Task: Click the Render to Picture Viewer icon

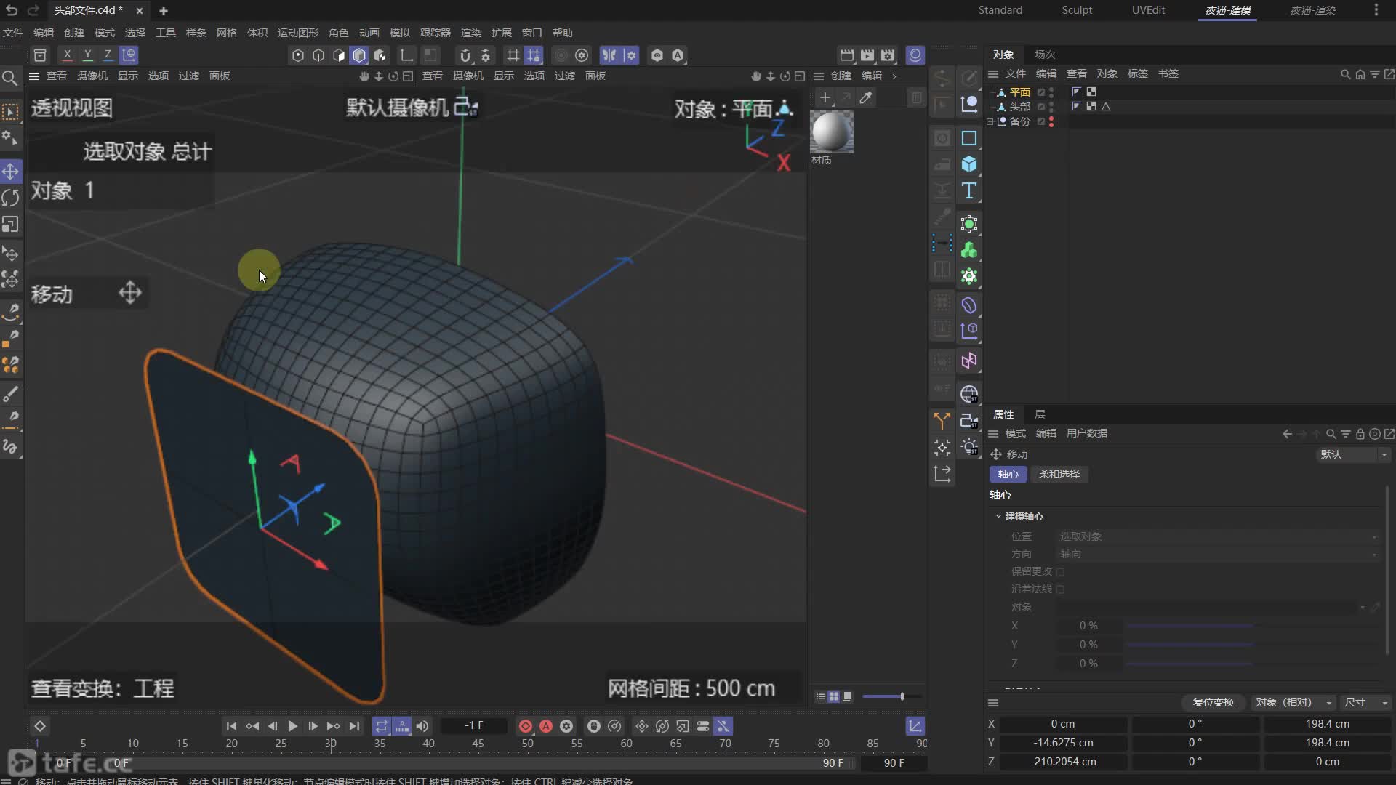Action: [867, 55]
